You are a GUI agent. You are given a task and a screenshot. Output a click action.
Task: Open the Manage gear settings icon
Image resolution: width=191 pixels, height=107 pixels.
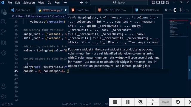(3, 97)
